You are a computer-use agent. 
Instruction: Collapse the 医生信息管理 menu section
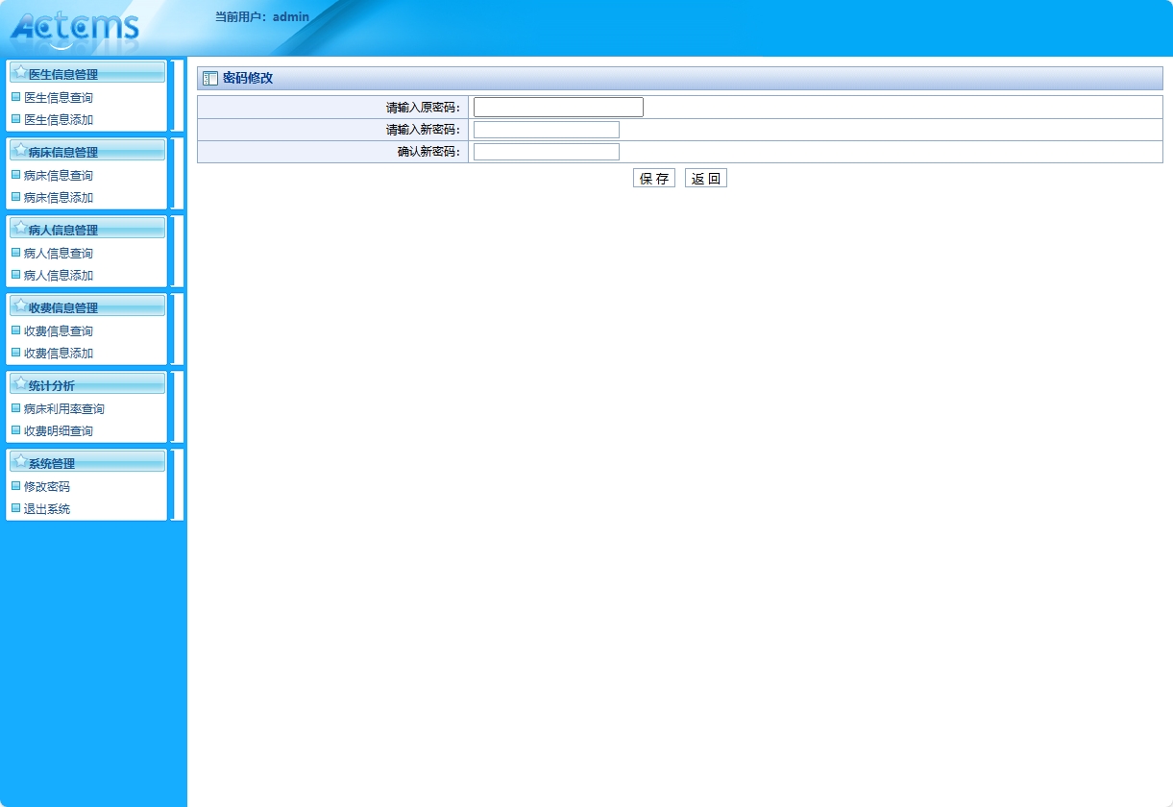pos(87,73)
